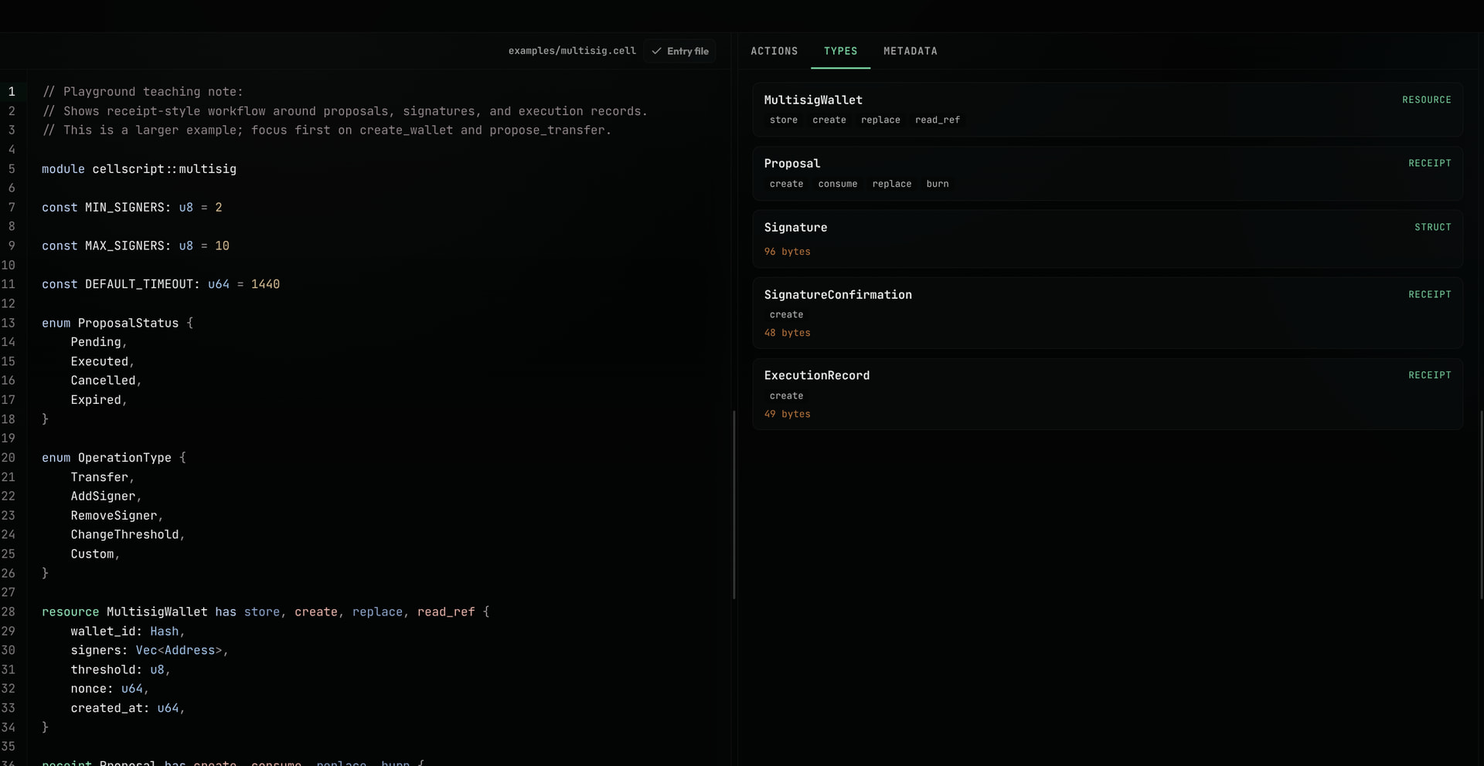Click the burn chip on Proposal card
The width and height of the screenshot is (1484, 766).
(x=938, y=184)
